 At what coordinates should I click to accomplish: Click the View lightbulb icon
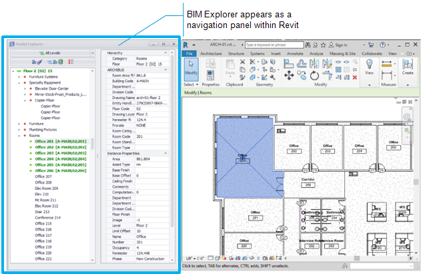[369, 64]
